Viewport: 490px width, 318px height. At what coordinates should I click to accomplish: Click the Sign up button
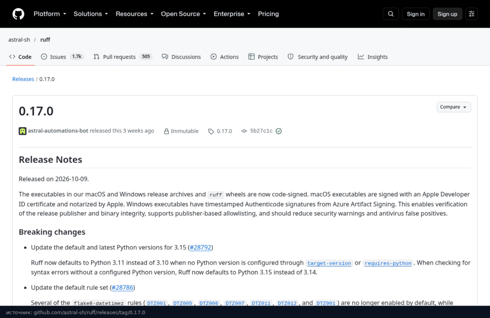[447, 14]
